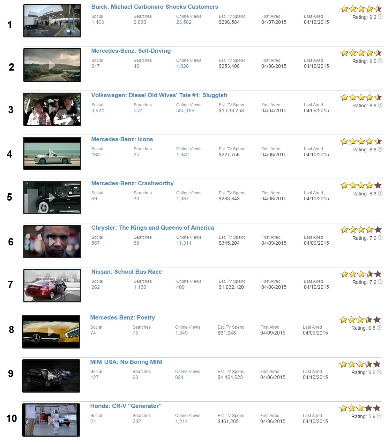Open the 'Mercedes-Benz: Poetry' title link
The width and height of the screenshot is (388, 445).
point(122,317)
